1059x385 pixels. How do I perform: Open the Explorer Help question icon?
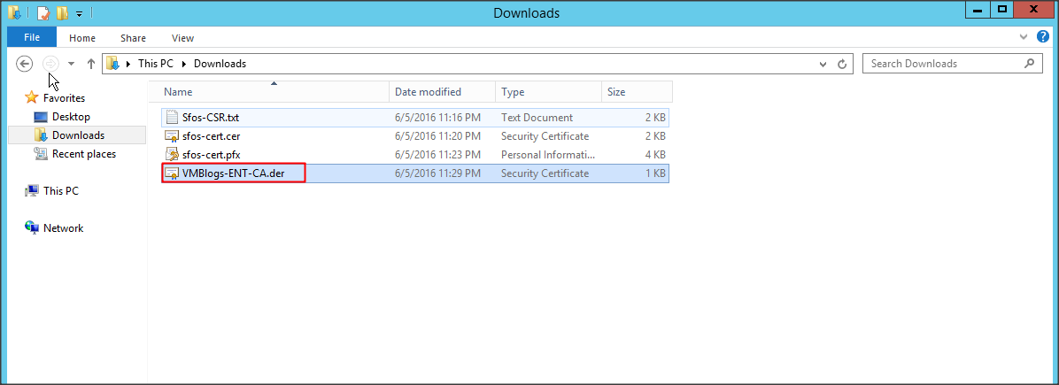1043,37
